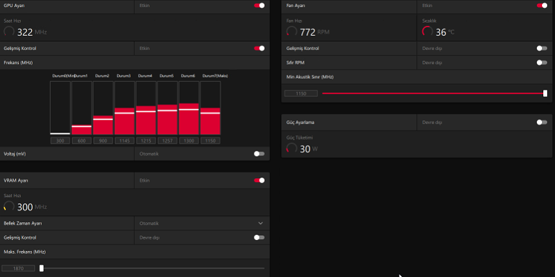Click the Durum7(Maks) frequency bar

[211, 108]
